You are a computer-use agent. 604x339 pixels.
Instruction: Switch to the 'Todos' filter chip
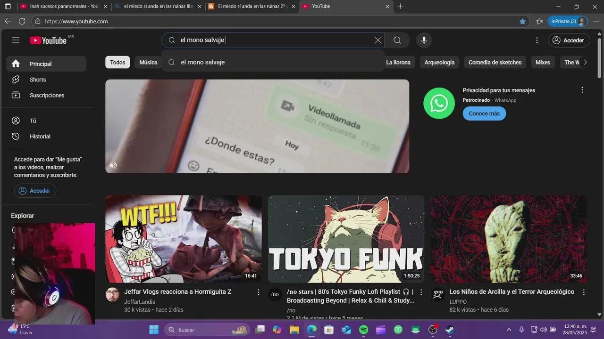(x=117, y=62)
